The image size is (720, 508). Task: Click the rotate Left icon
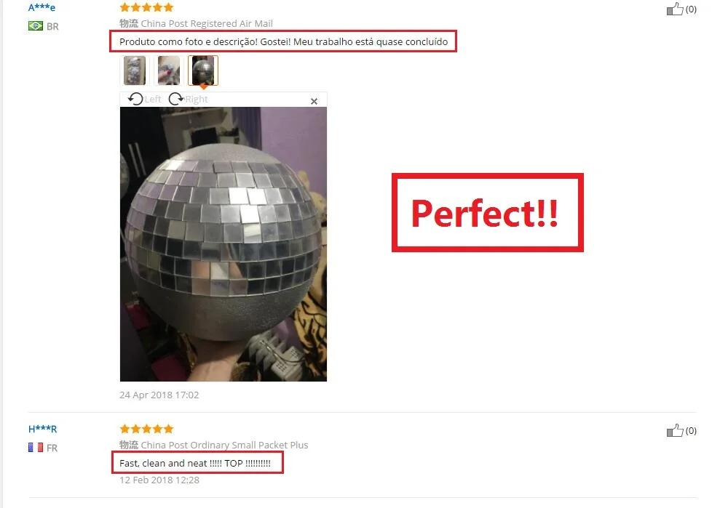pyautogui.click(x=135, y=99)
